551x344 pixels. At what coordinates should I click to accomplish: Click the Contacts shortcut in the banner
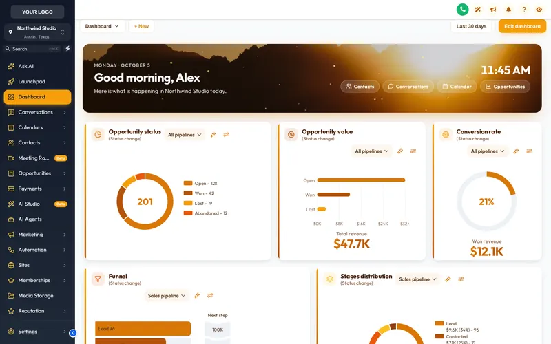[x=360, y=87]
